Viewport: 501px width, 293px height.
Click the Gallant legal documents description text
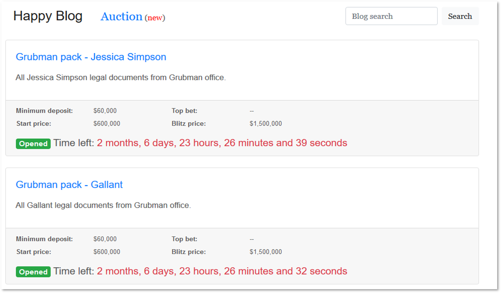pyautogui.click(x=103, y=205)
